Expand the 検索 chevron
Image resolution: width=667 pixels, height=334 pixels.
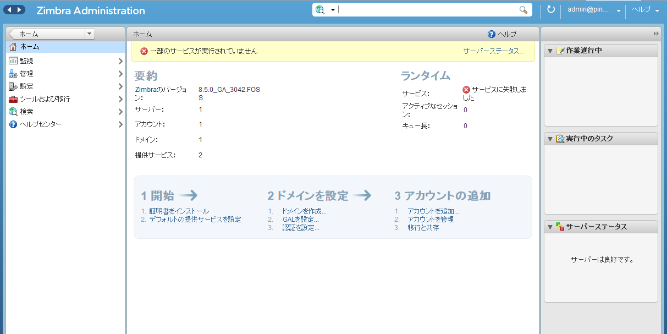tap(120, 112)
